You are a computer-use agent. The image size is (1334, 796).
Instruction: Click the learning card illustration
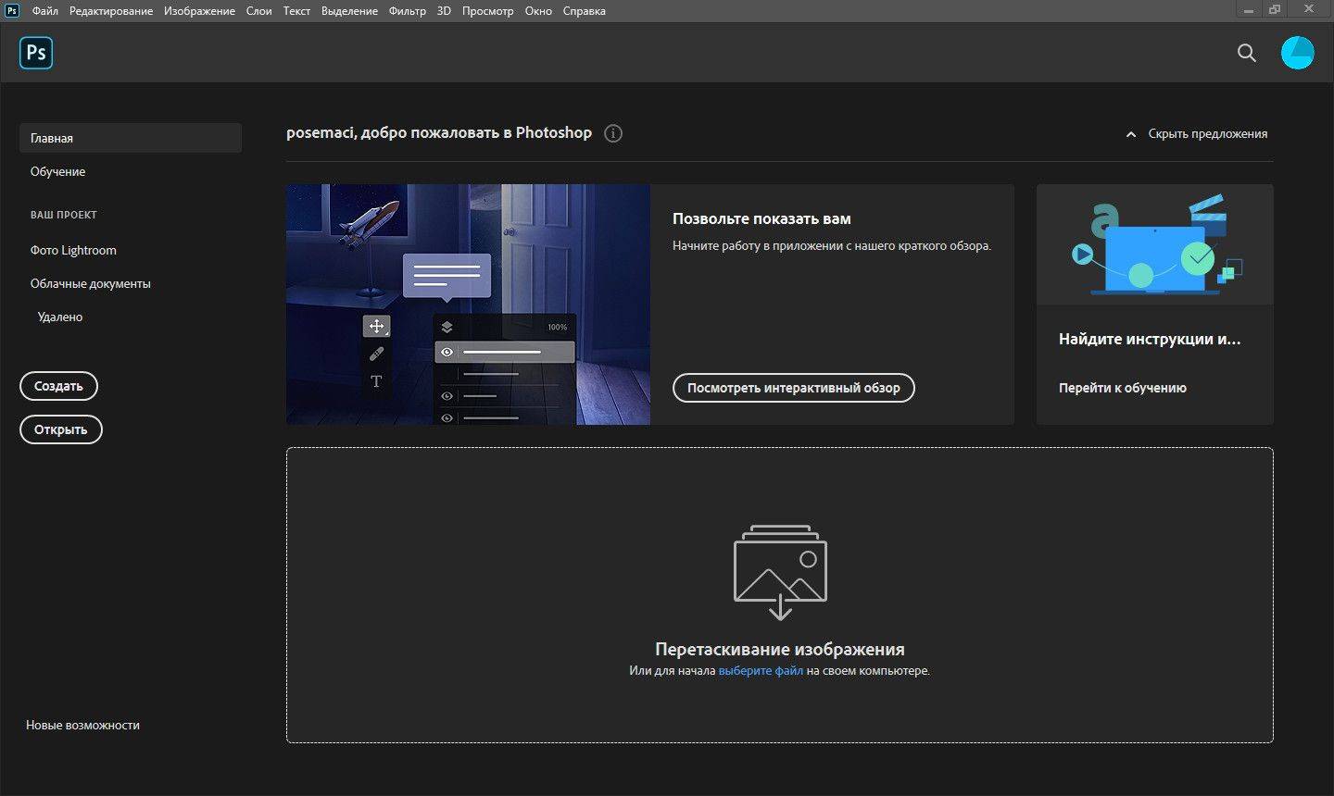pyautogui.click(x=1155, y=244)
